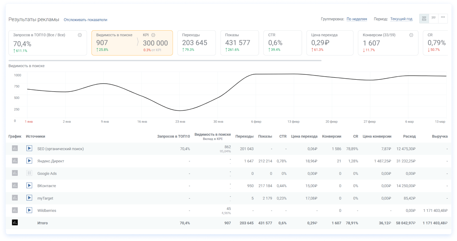Toggle chart icon for ВКонтакте row
Viewport: 457px width, 241px height.
pyautogui.click(x=15, y=185)
